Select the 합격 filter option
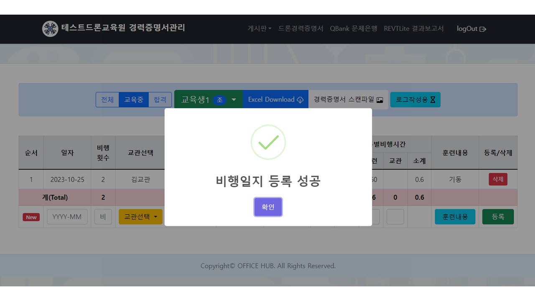Image resolution: width=535 pixels, height=301 pixels. pos(160,99)
